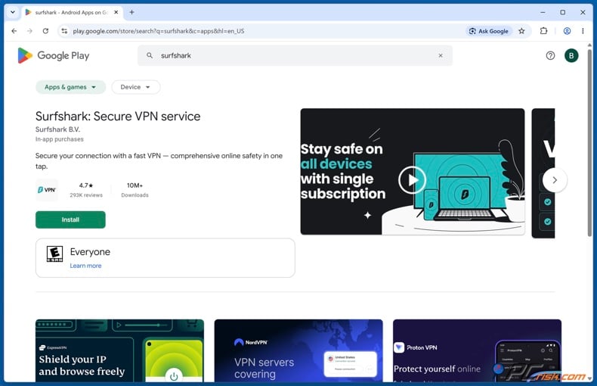Open the second partially visible screenshot

tap(543, 173)
